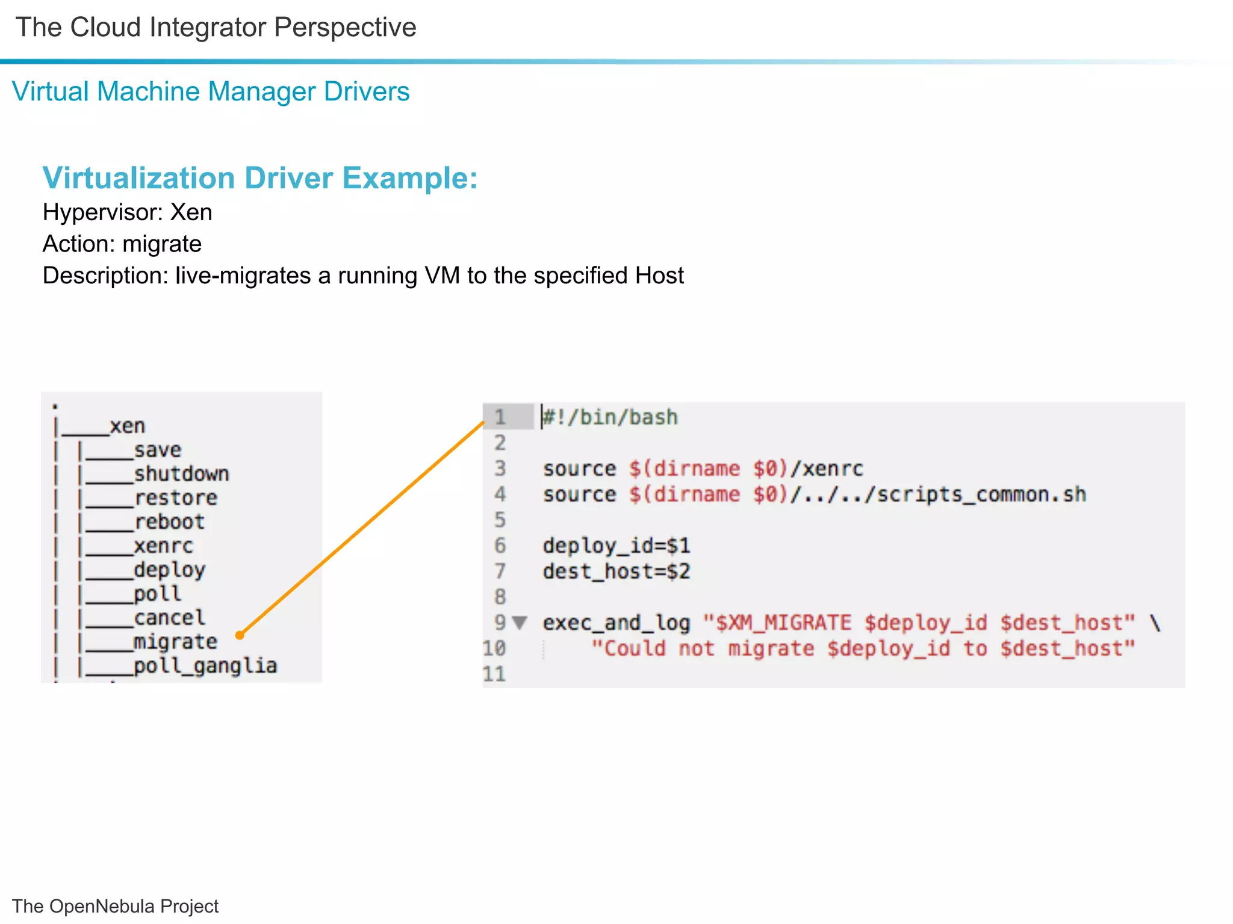1233x924 pixels.
Task: Click 'source $(dirname $0)/xenrc' code line
Action: [703, 469]
